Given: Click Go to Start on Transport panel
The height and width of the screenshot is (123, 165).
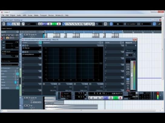Looking at the screenshot, I should (90, 98).
